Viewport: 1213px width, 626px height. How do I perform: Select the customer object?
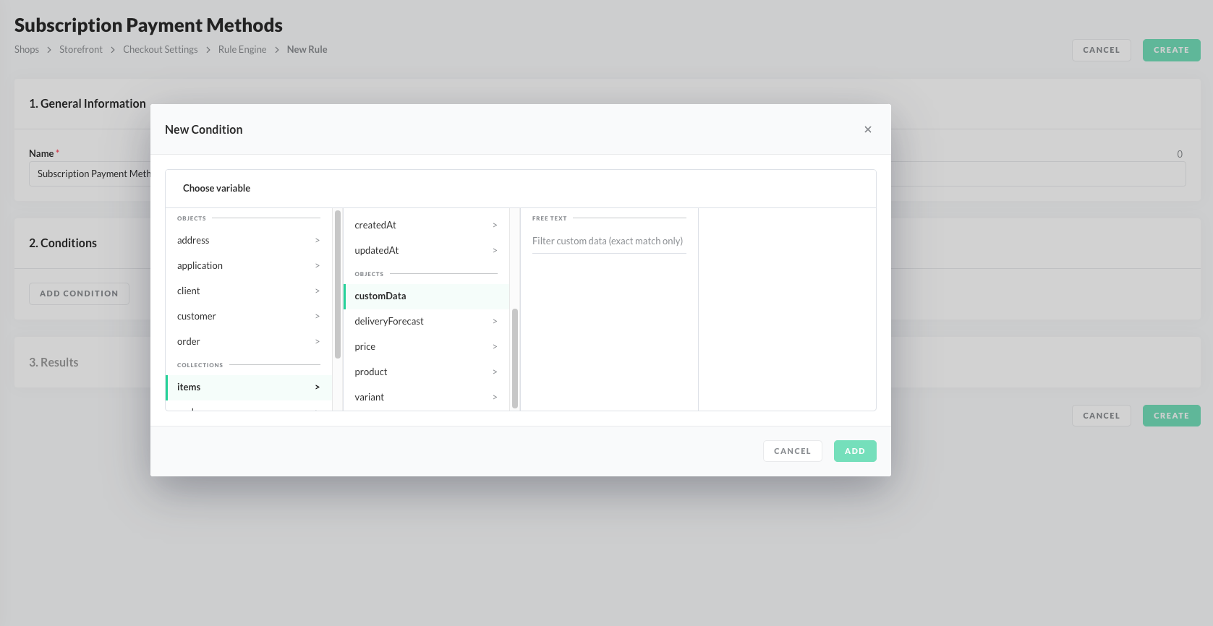pos(197,317)
